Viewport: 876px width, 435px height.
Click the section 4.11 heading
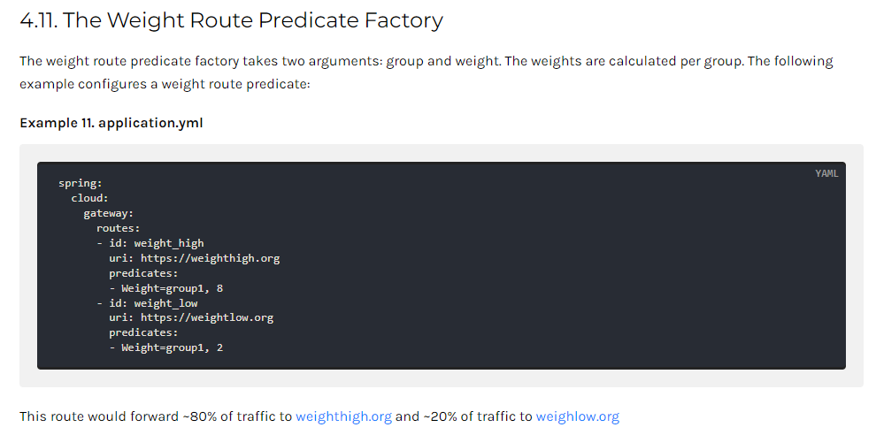[x=231, y=20]
